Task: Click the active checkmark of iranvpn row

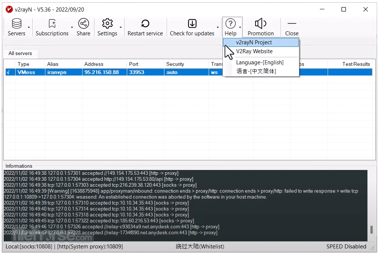Action: pyautogui.click(x=8, y=72)
